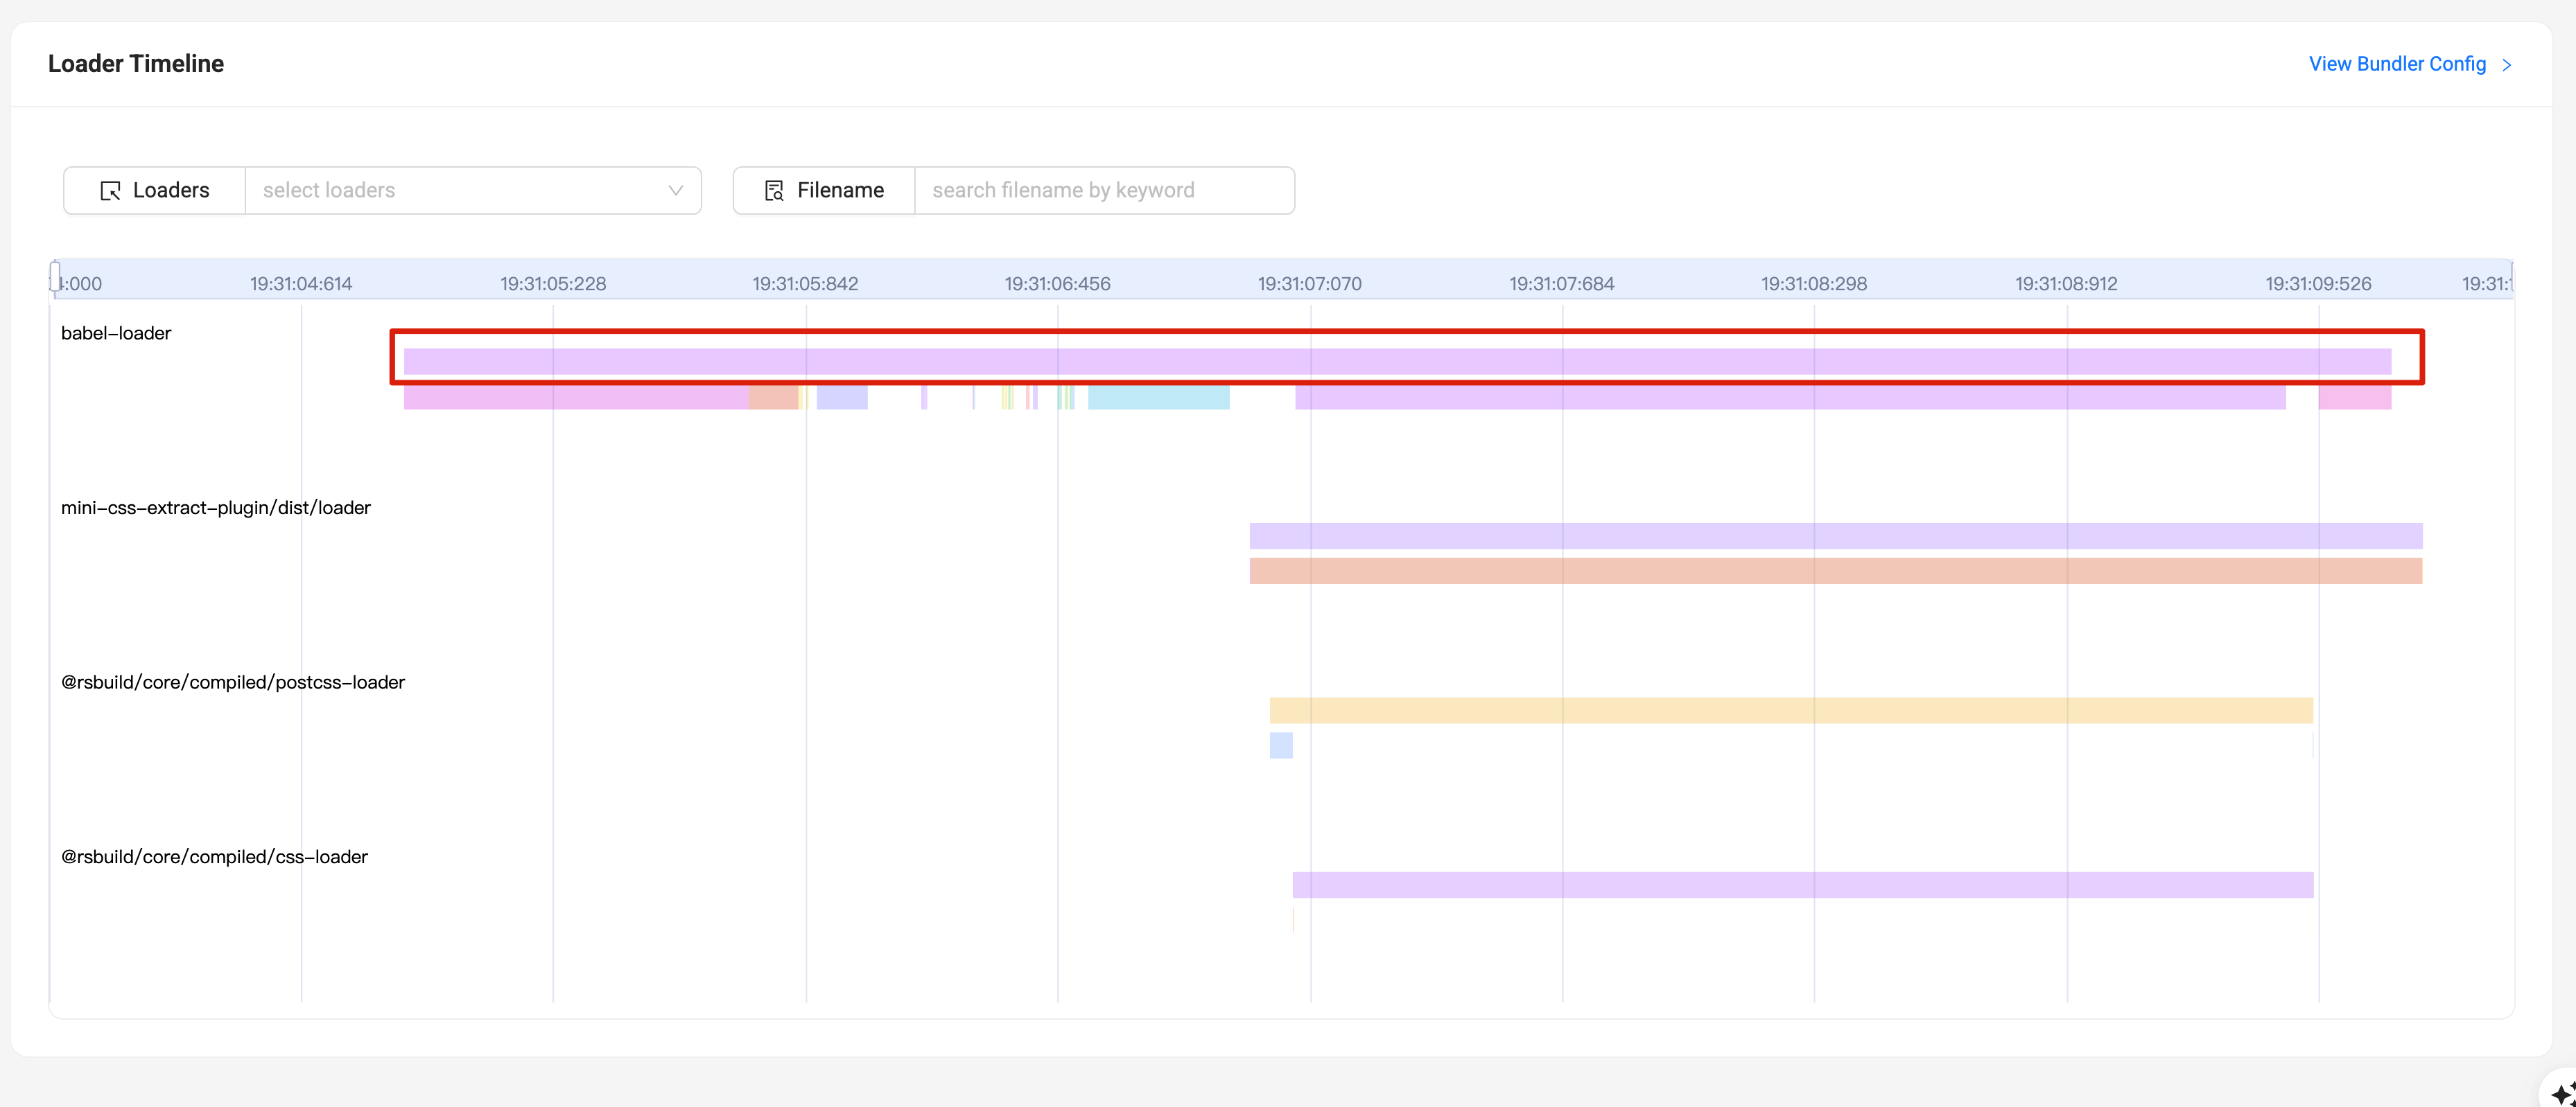Screen dimensions: 2576x1107
Task: Click the dropdown arrow in the loaders selector
Action: (676, 190)
